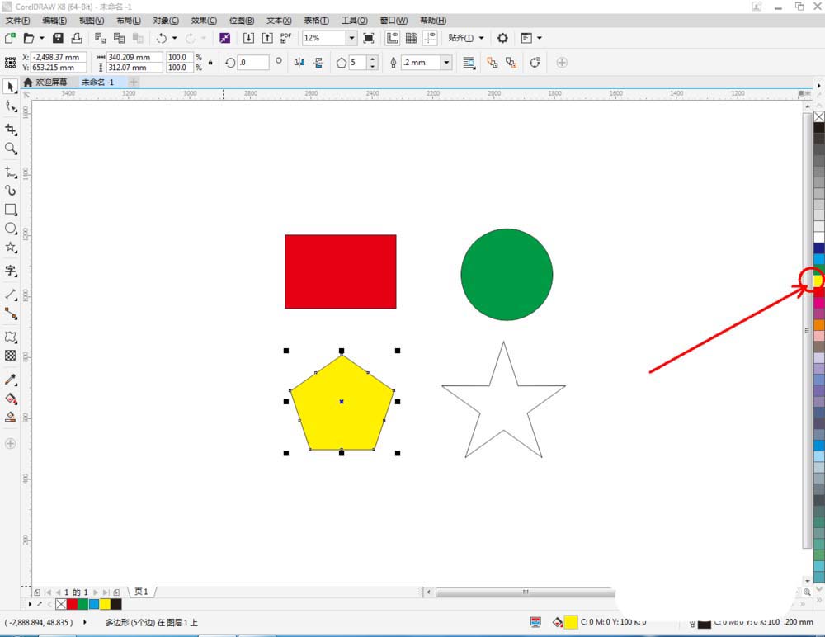Select the Text tool
Screen dimensions: 825x637
[11, 270]
